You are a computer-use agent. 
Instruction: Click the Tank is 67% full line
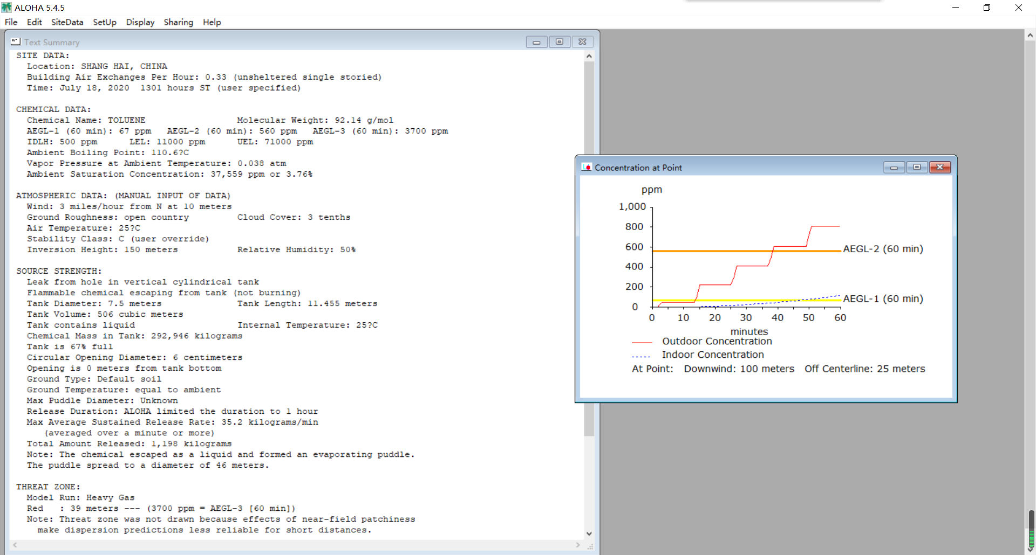click(70, 346)
